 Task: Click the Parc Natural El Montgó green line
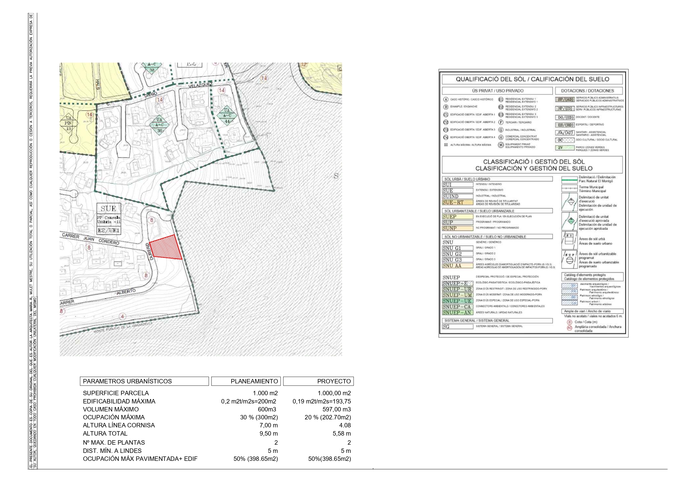[x=569, y=180]
